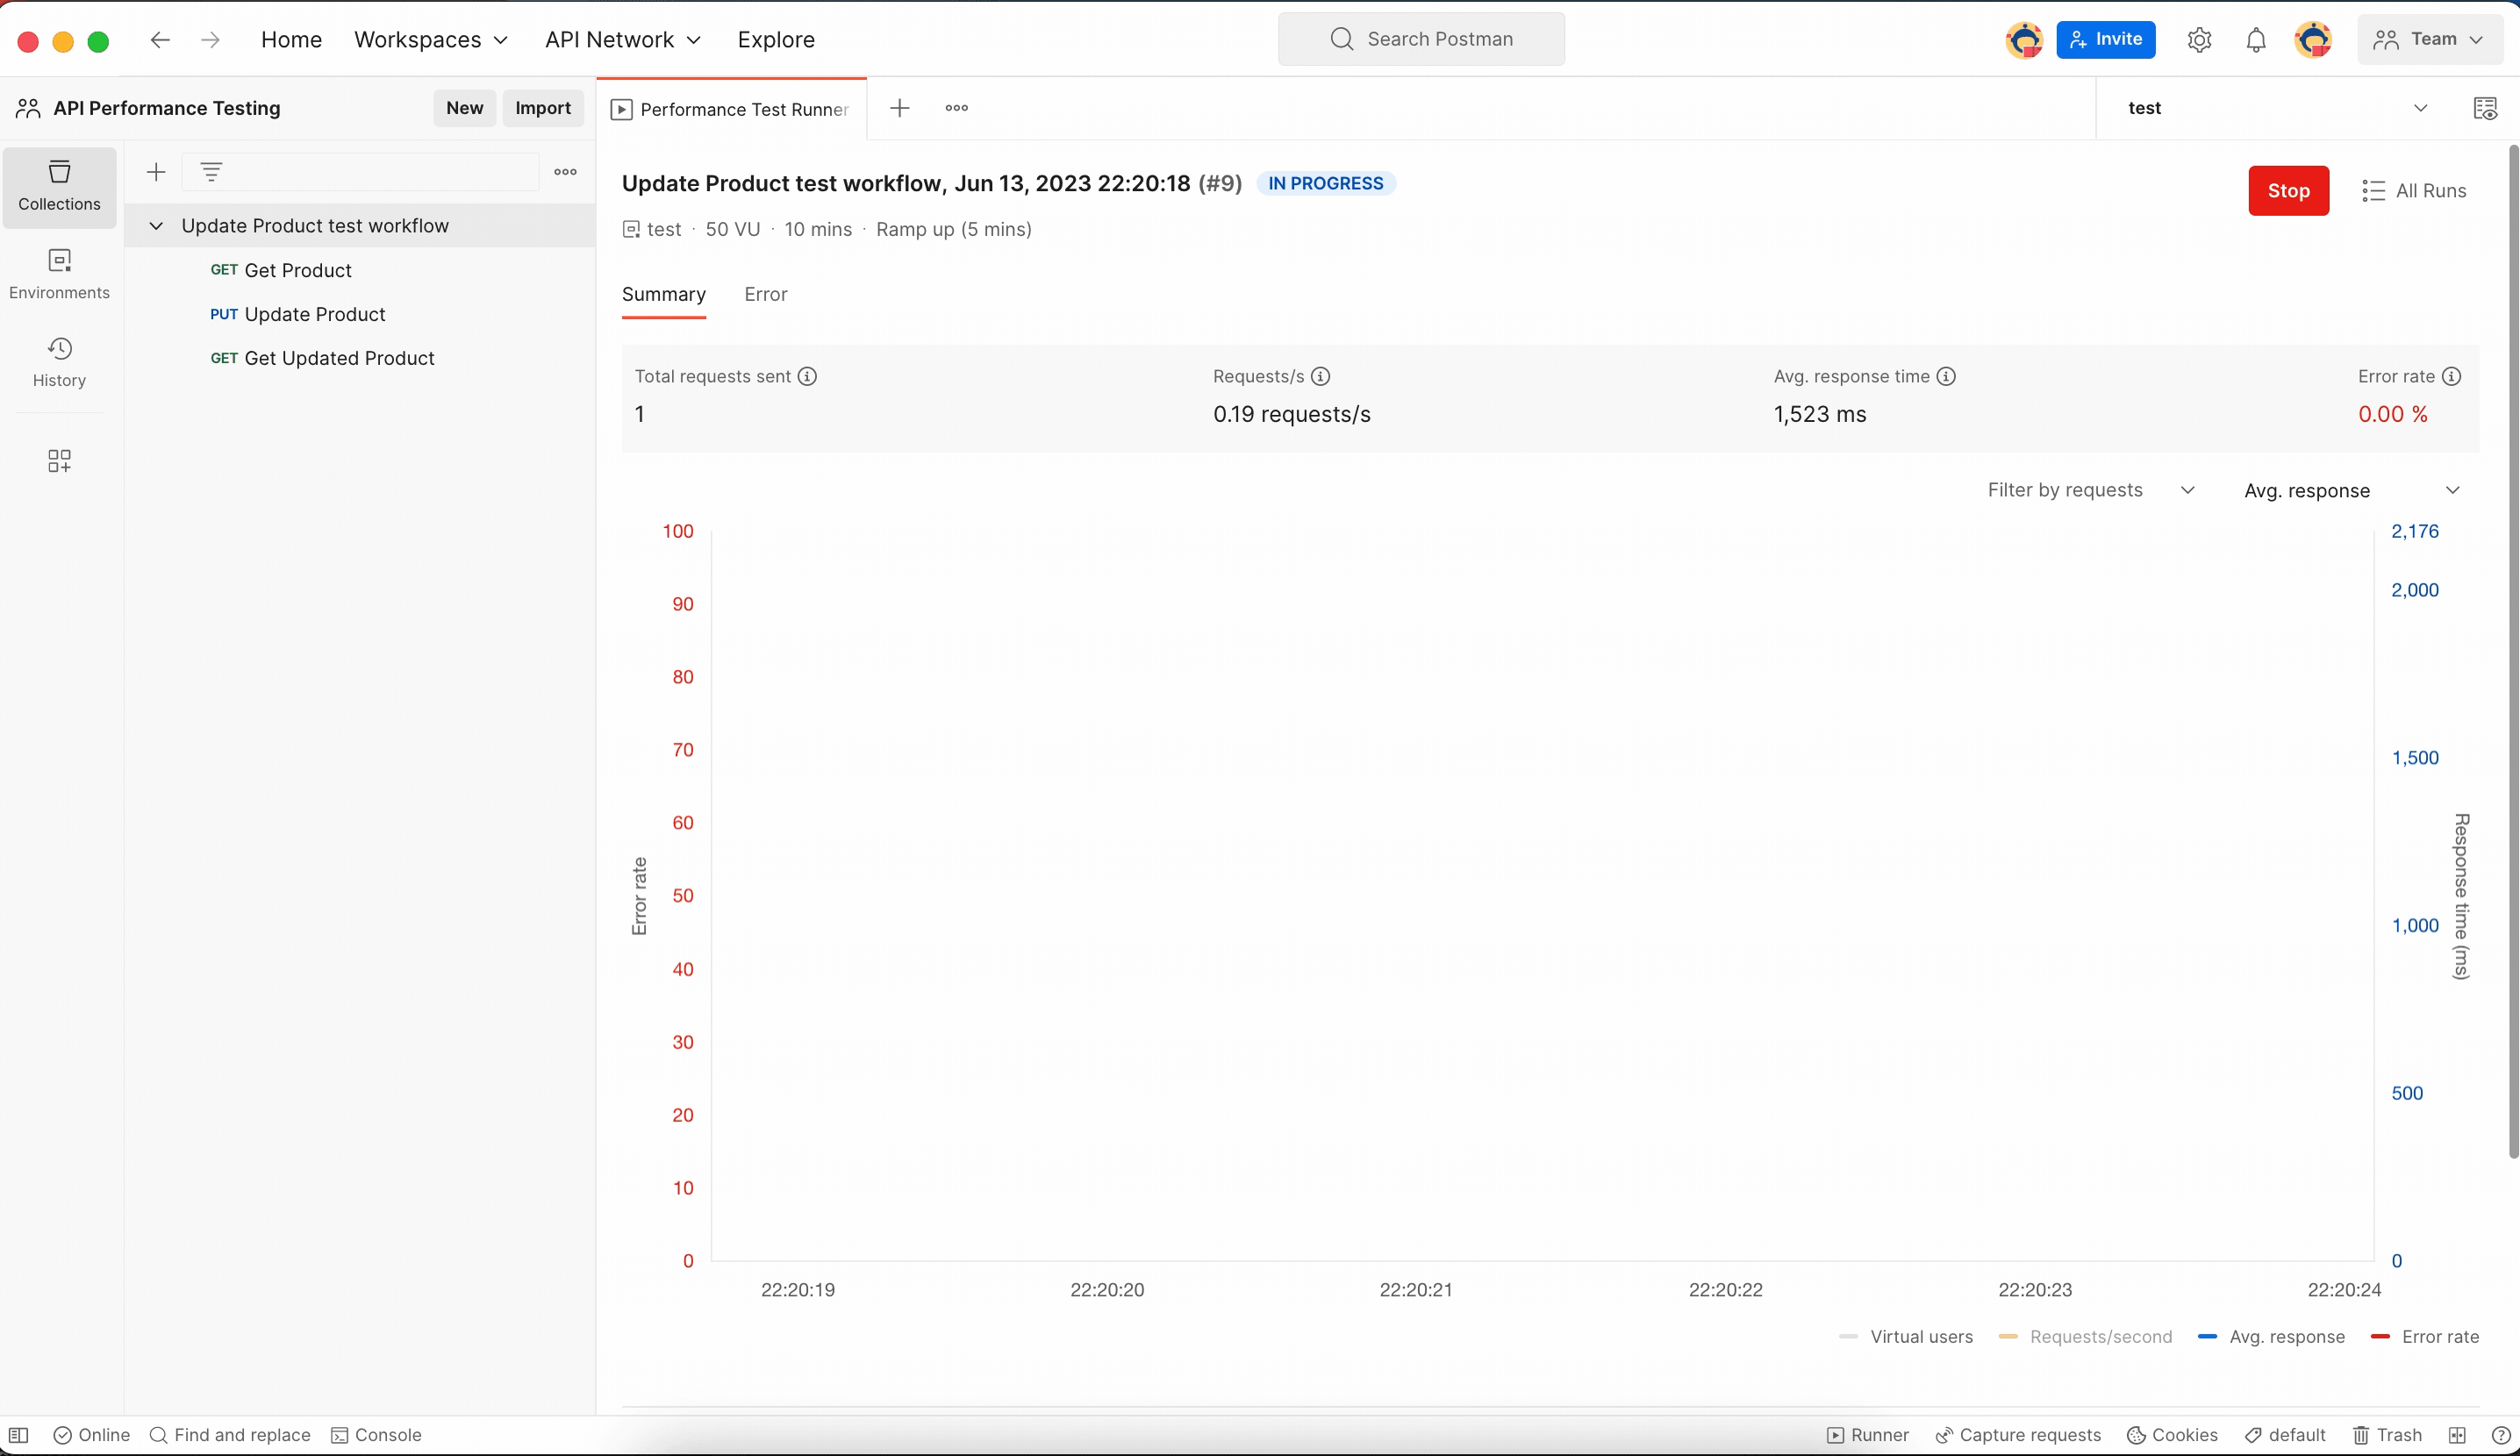Open the help question mark icon

click(2501, 1435)
